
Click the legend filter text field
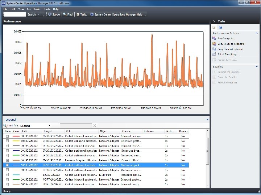[76, 126]
